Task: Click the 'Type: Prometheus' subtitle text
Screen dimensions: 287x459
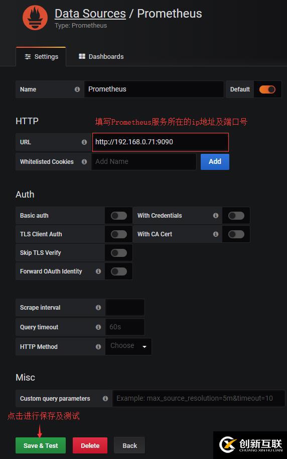Action: 81,26
